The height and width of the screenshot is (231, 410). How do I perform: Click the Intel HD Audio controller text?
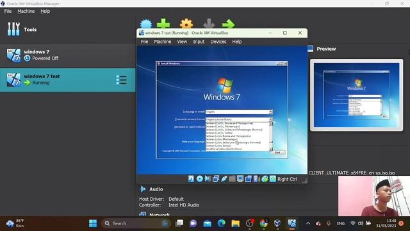(184, 205)
